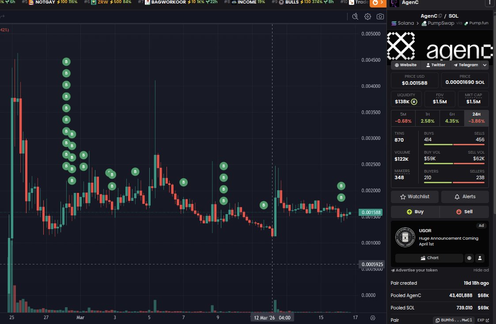The height and width of the screenshot is (324, 496).
Task: Click the 0.0005925 crosshair price label
Action: click(372, 264)
